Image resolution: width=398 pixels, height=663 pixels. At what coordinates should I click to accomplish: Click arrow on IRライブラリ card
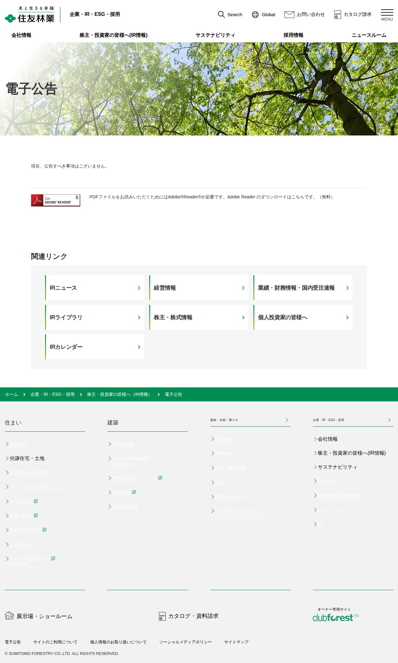tap(139, 317)
